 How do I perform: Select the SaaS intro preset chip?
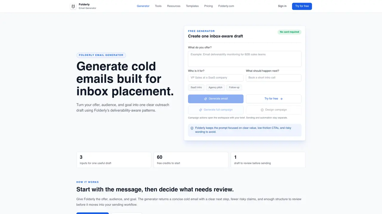click(196, 87)
